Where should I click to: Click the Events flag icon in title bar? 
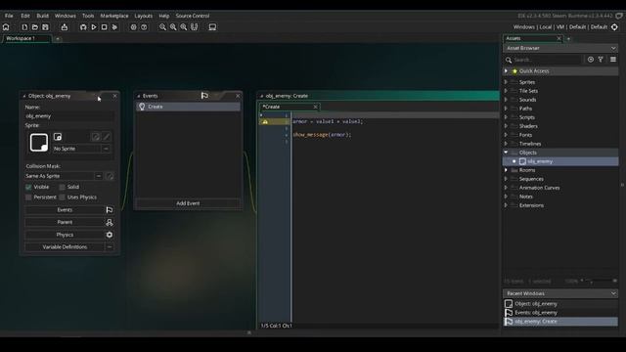(x=204, y=96)
